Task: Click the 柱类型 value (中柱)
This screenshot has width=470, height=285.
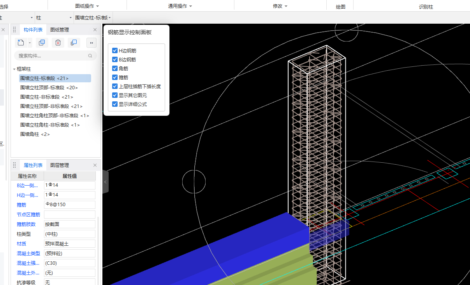Action: (x=70, y=234)
